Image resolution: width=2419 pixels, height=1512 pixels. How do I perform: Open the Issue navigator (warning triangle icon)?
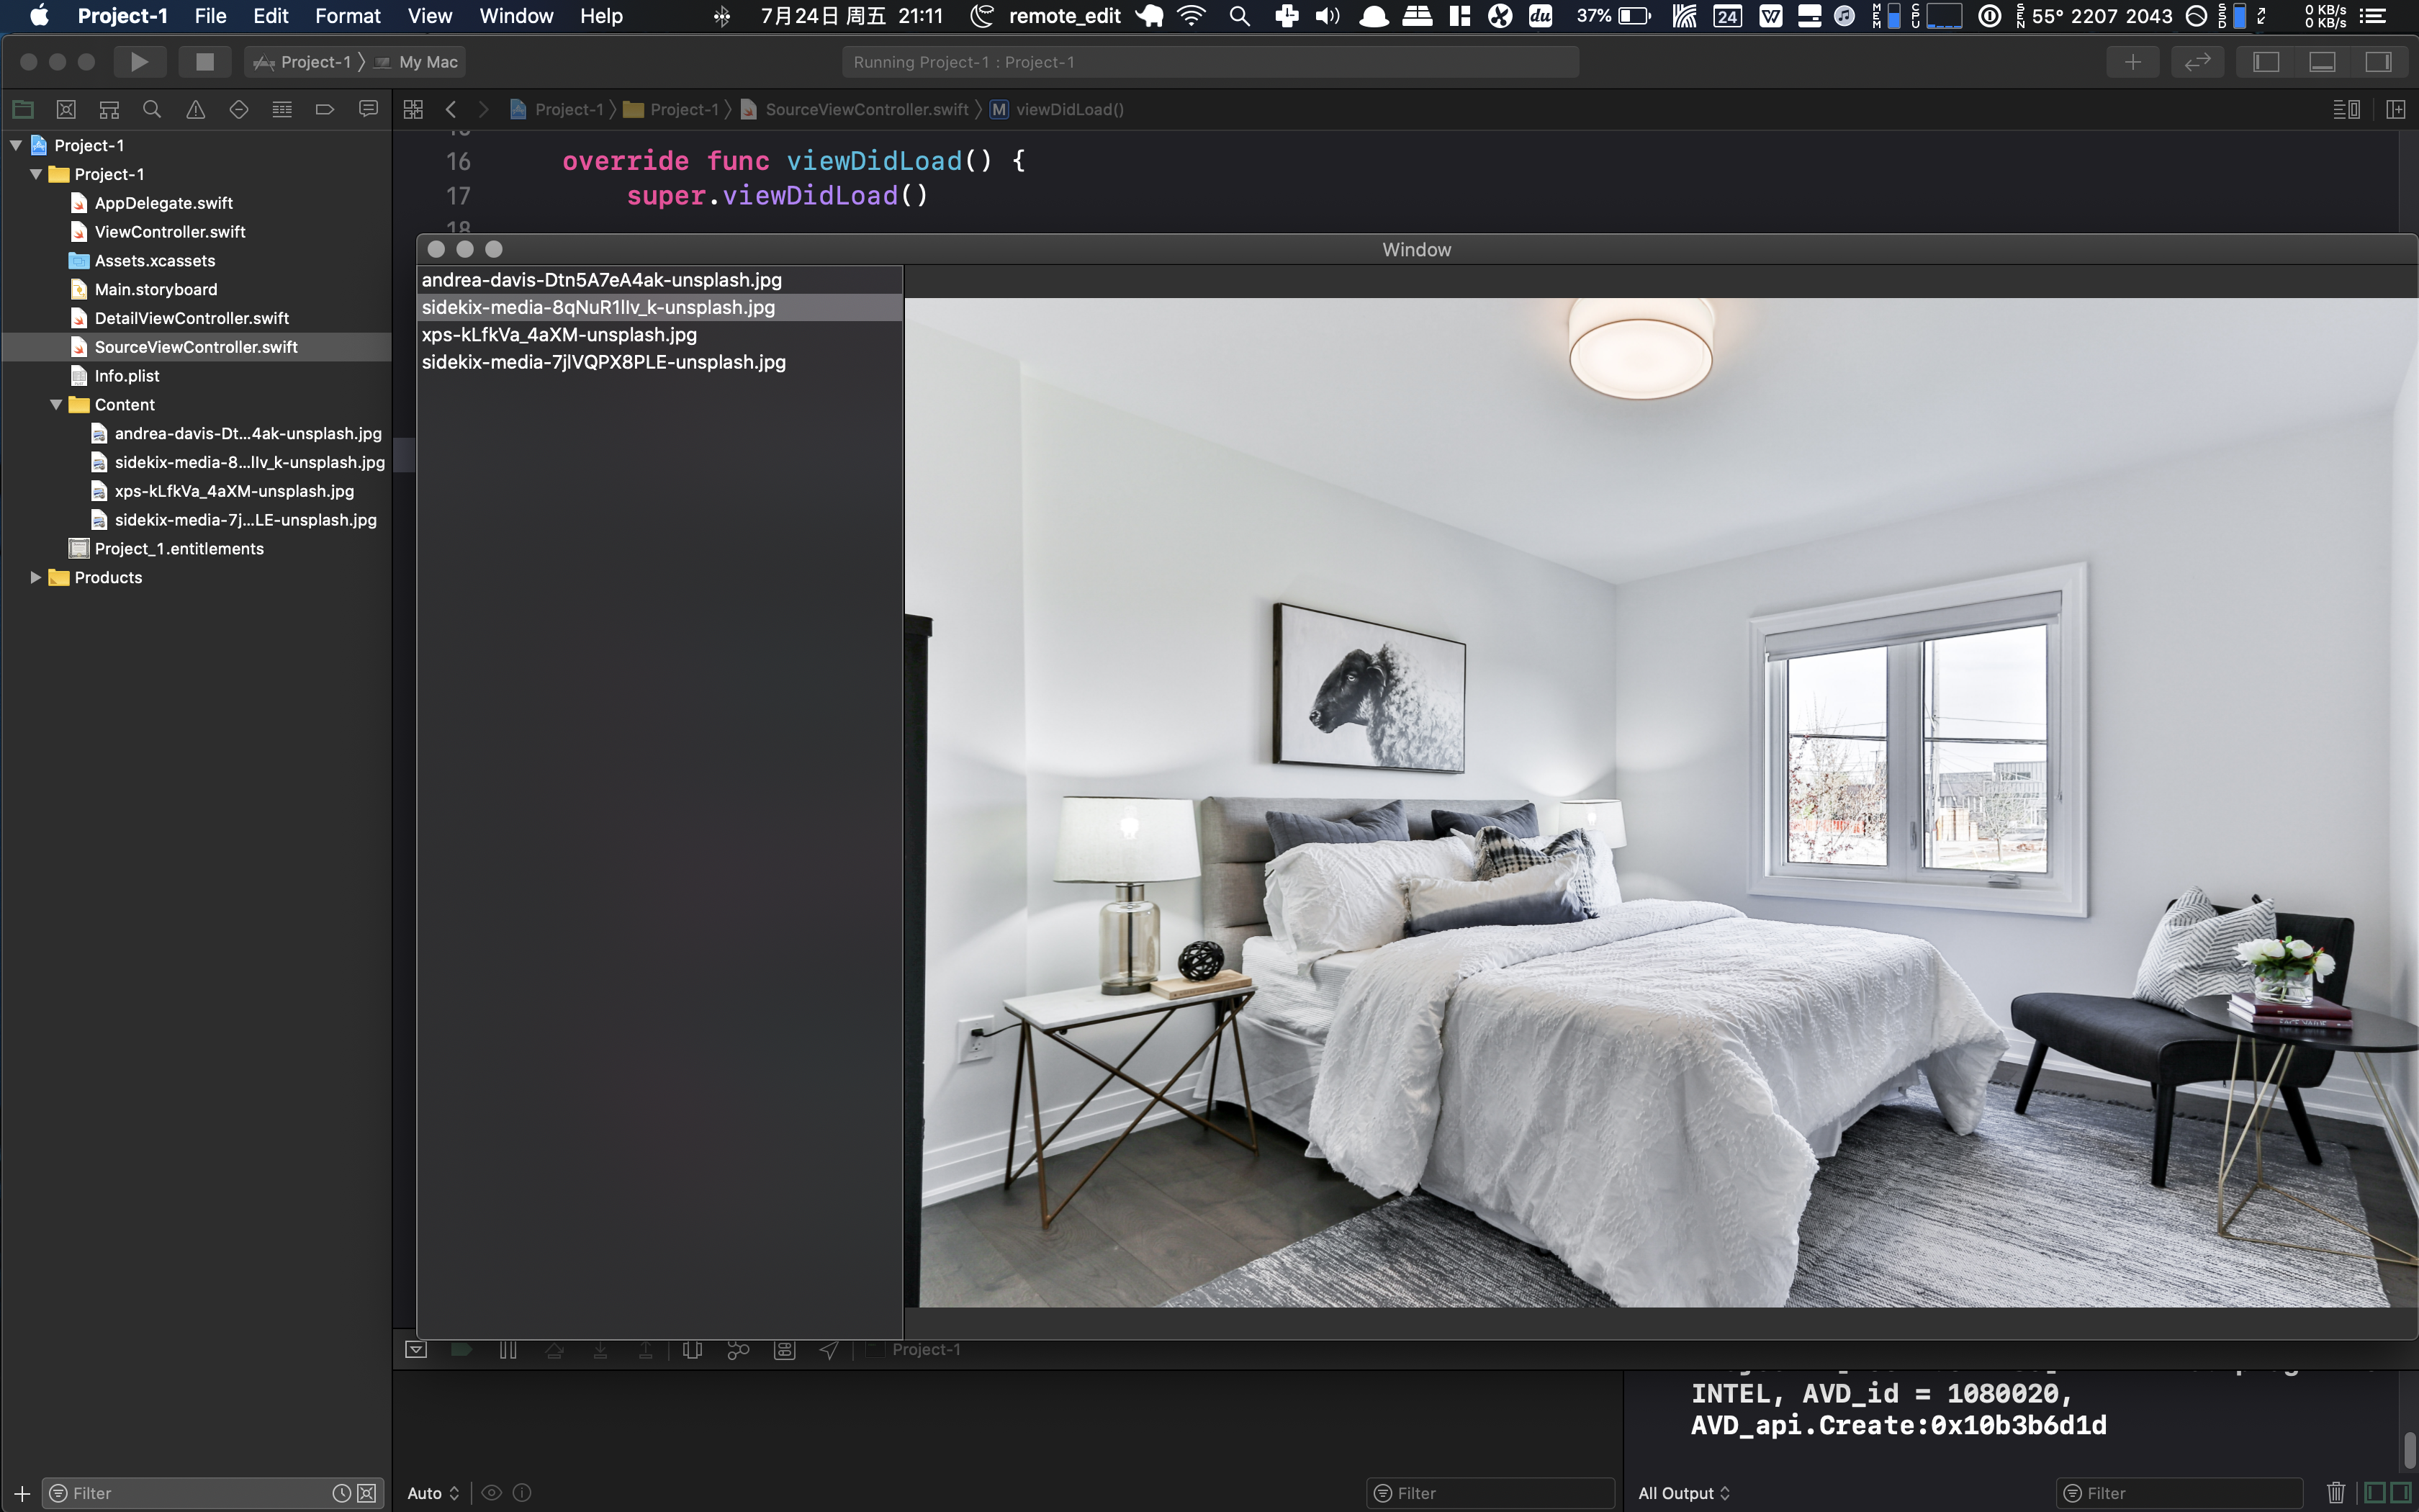(x=195, y=109)
